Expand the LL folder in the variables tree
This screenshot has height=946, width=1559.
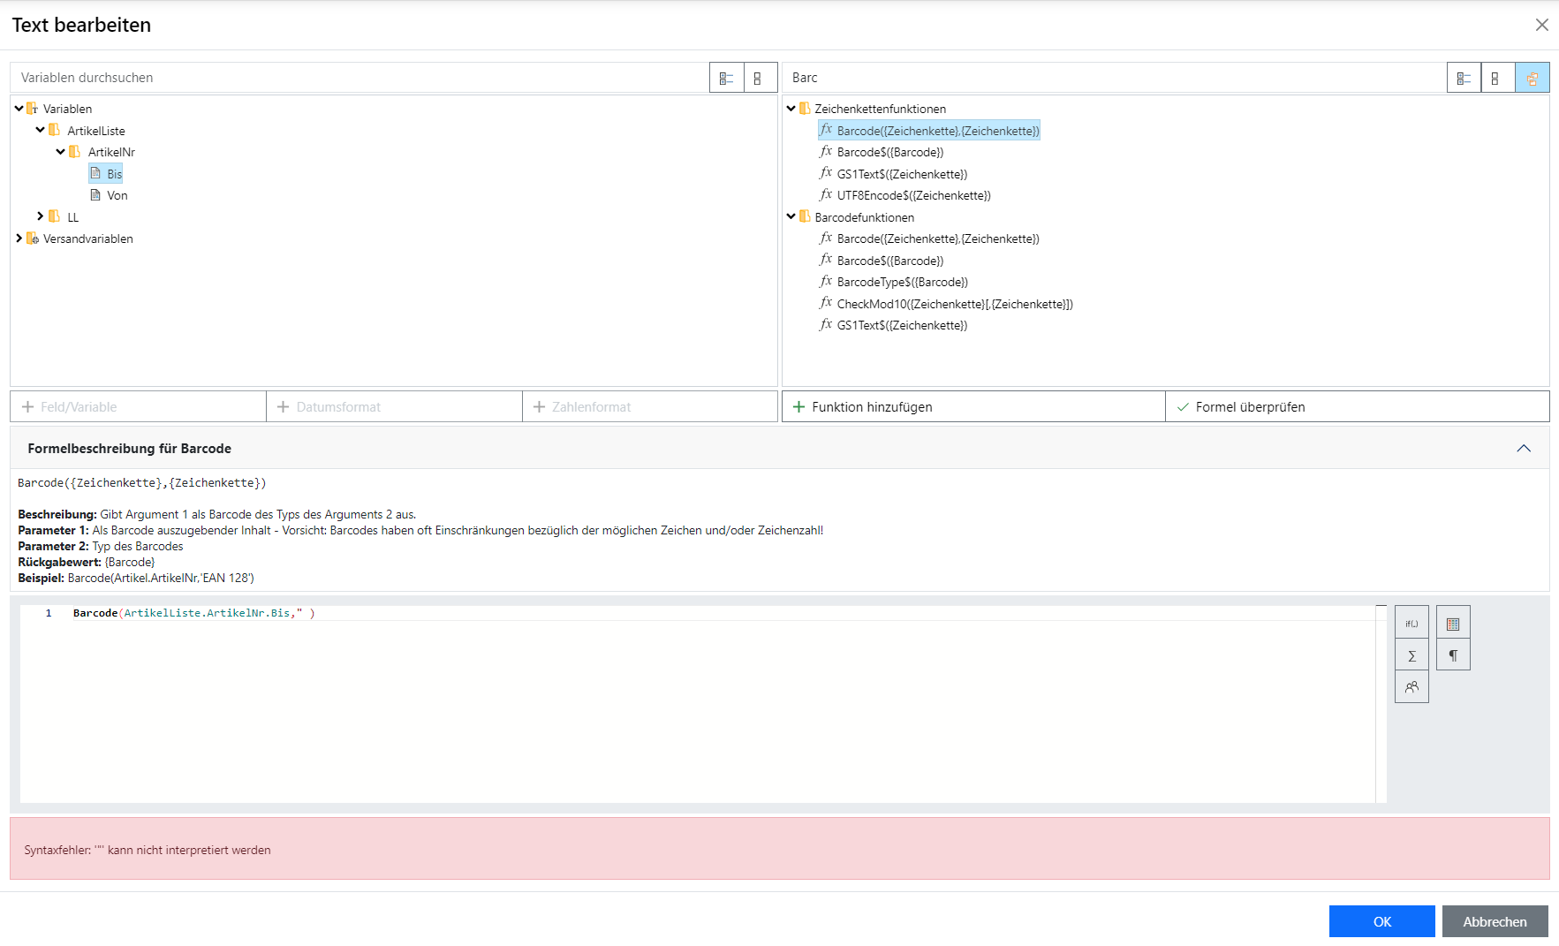(41, 216)
